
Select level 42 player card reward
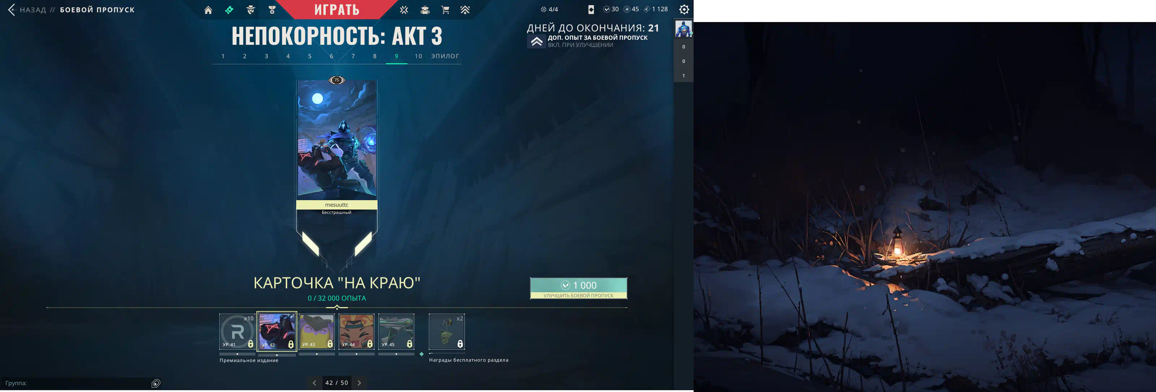[277, 331]
